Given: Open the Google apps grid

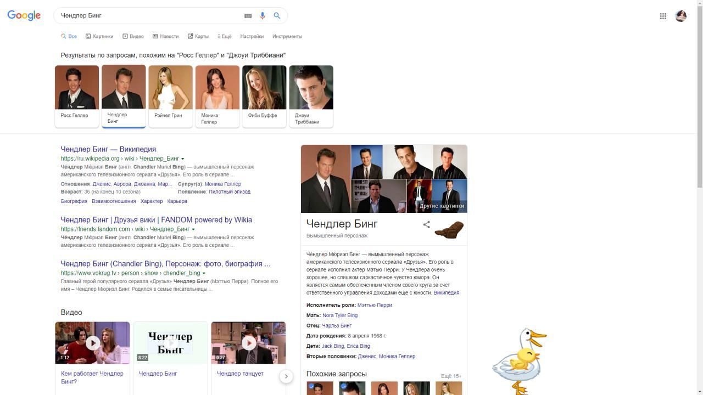Looking at the screenshot, I should click(x=663, y=16).
